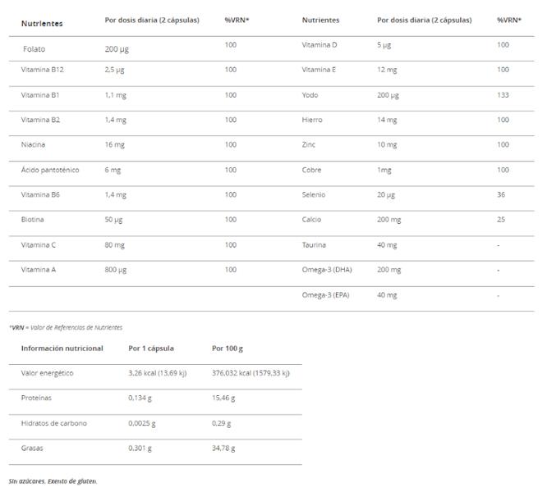The height and width of the screenshot is (492, 547).
Task: Select the Taurina row label
Action: (x=315, y=245)
